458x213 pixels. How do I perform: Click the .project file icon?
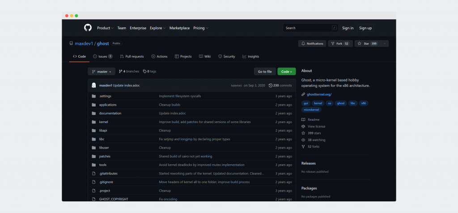click(x=94, y=191)
